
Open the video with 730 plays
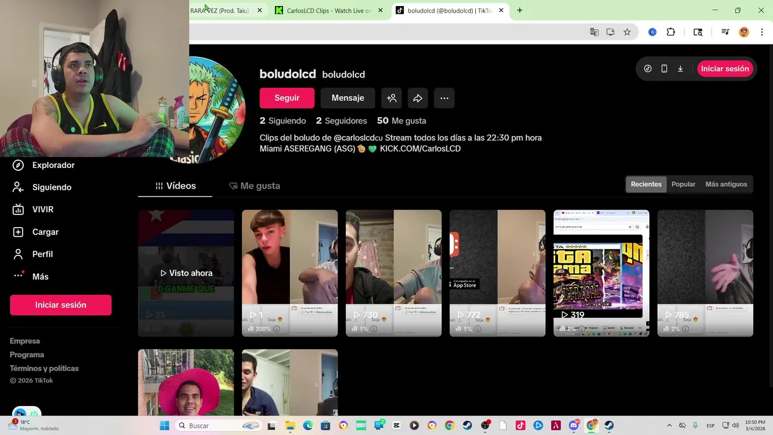[394, 273]
